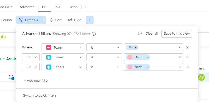Remove person chip from Owner filter value
209x102 pixels.
click(148, 57)
